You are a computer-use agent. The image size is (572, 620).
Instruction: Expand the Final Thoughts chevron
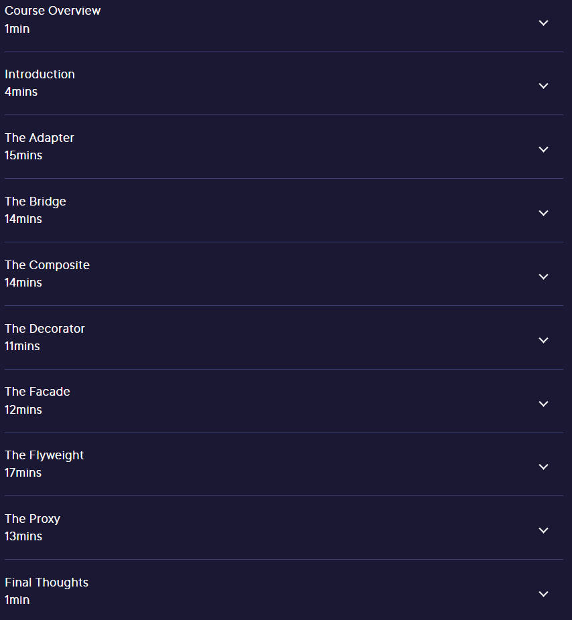543,595
